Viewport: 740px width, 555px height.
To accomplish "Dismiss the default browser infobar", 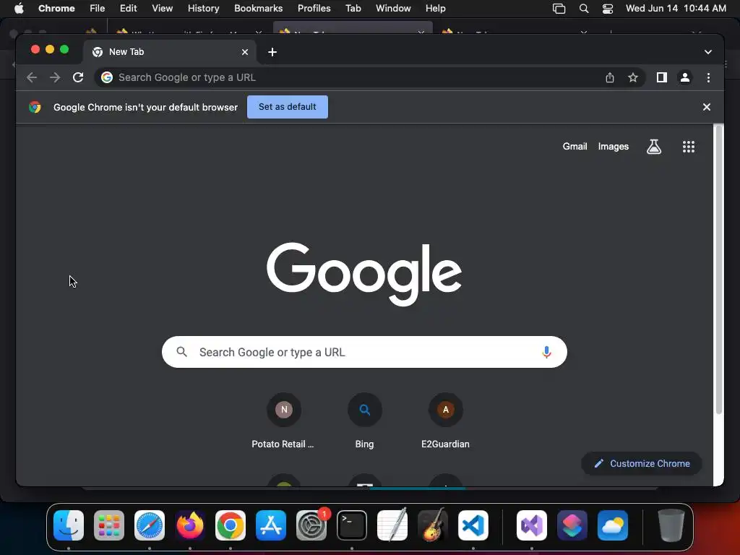I will click(707, 107).
